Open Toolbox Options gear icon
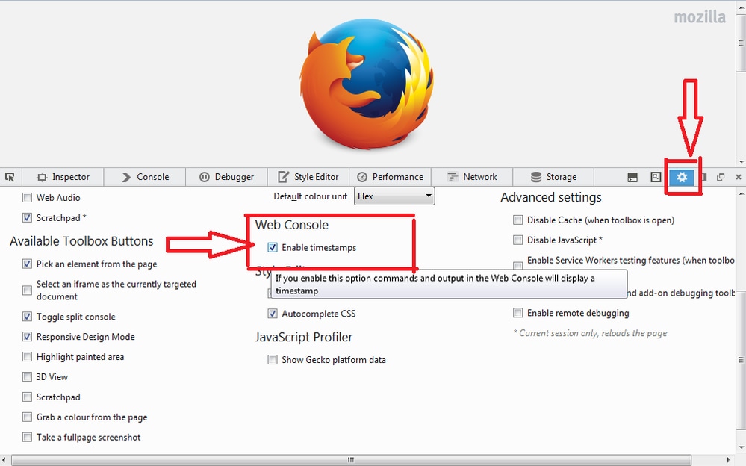Viewport: 746px width, 466px height. coord(682,177)
